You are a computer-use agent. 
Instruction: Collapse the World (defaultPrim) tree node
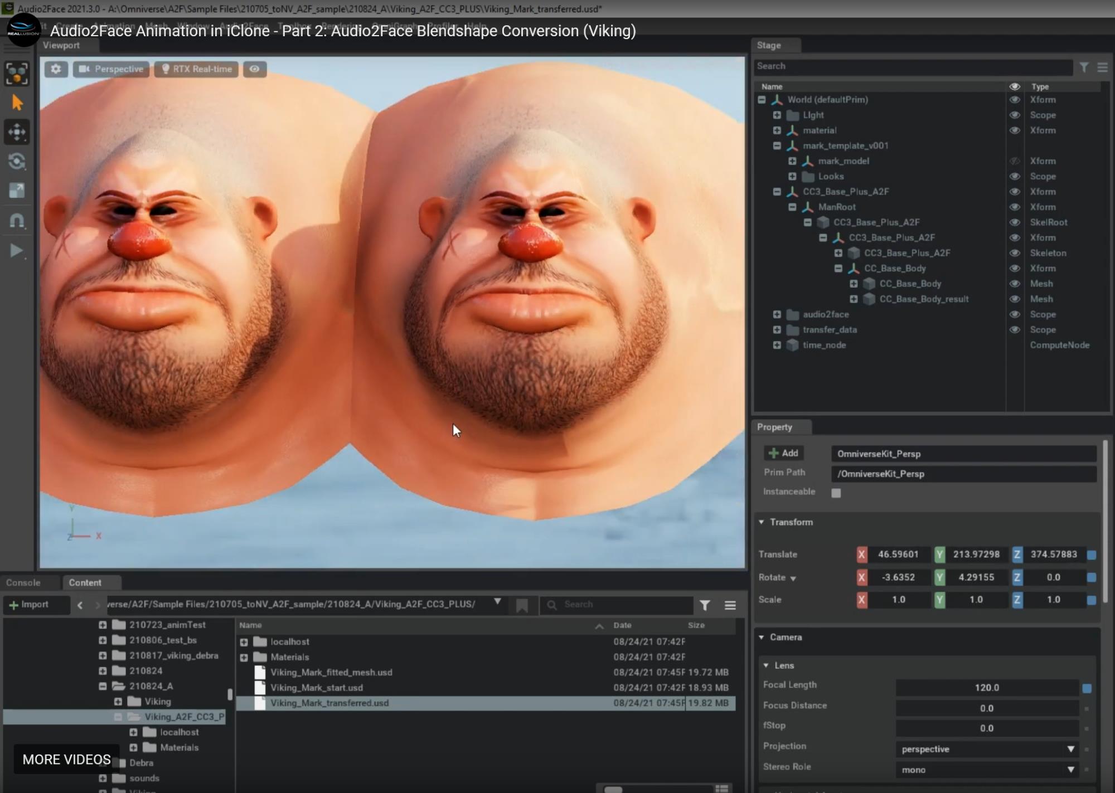[762, 100]
